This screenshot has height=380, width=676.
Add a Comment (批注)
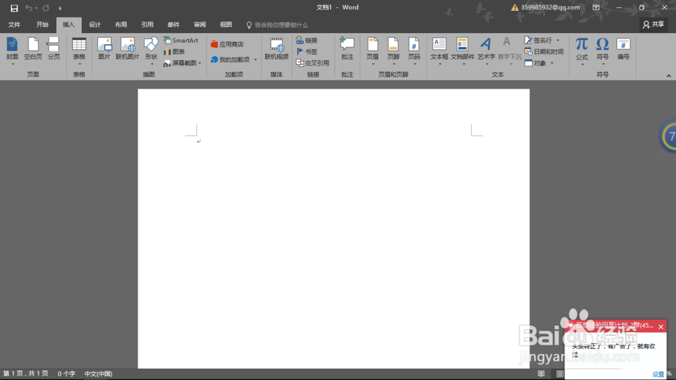click(x=347, y=49)
